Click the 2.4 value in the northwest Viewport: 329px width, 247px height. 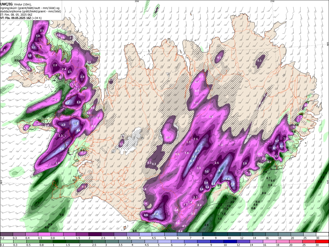point(64,69)
